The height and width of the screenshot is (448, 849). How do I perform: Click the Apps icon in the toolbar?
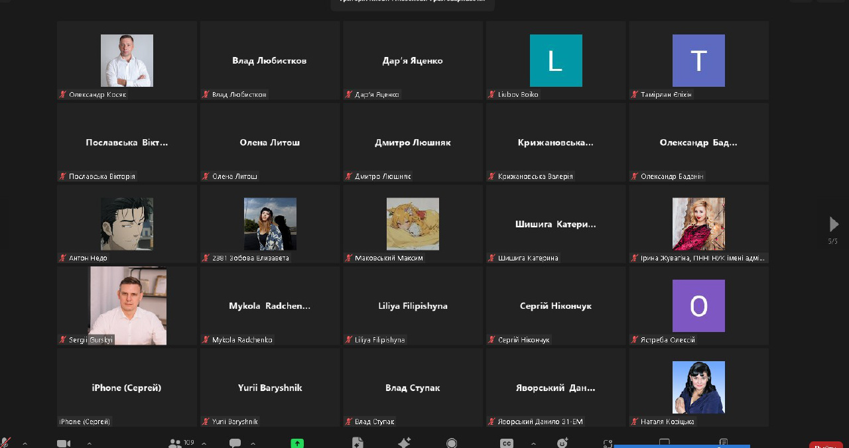[608, 443]
